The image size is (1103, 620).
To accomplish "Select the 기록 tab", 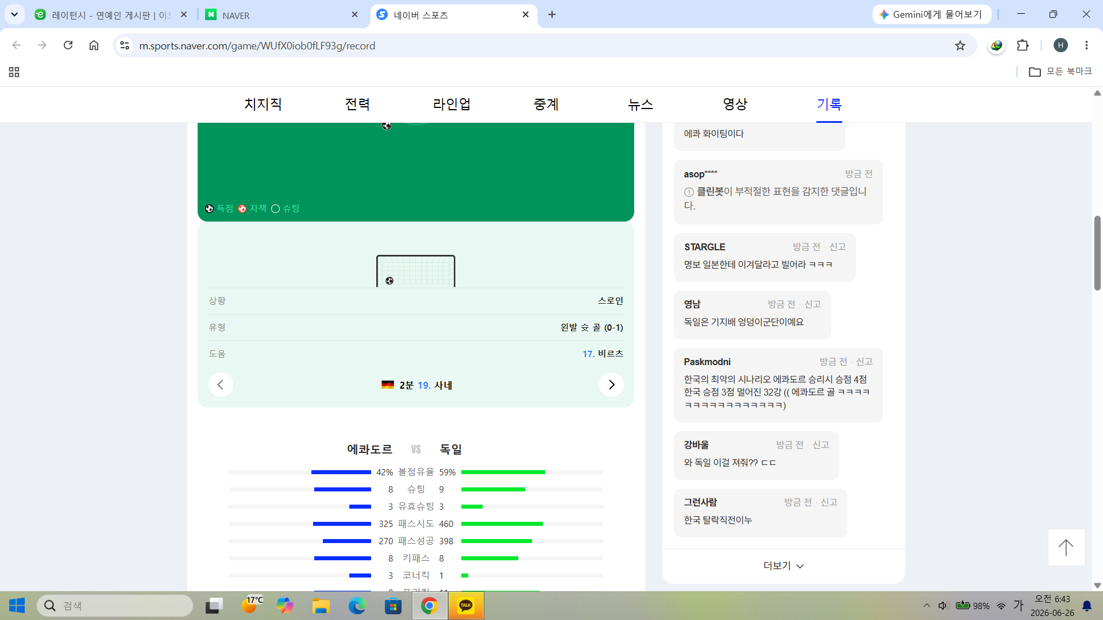I will pyautogui.click(x=829, y=104).
